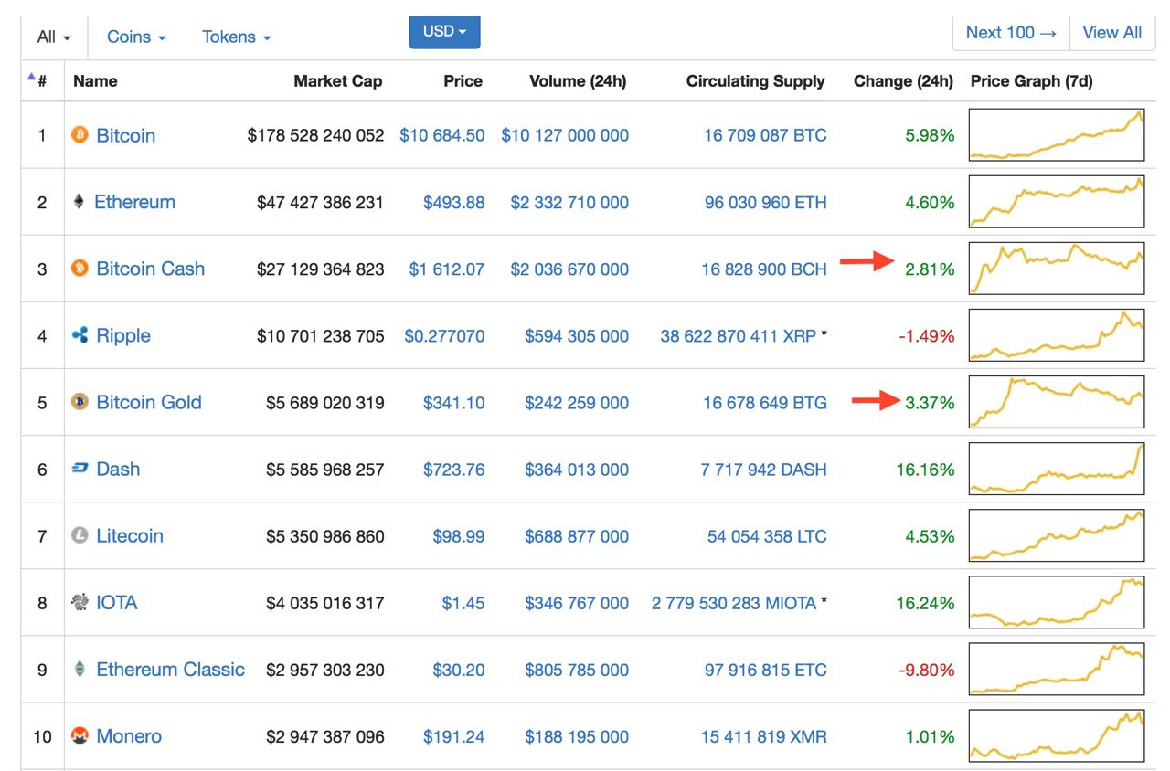Click Litecoin volume $688 877 000
This screenshot has height=771, width=1170.
click(577, 535)
